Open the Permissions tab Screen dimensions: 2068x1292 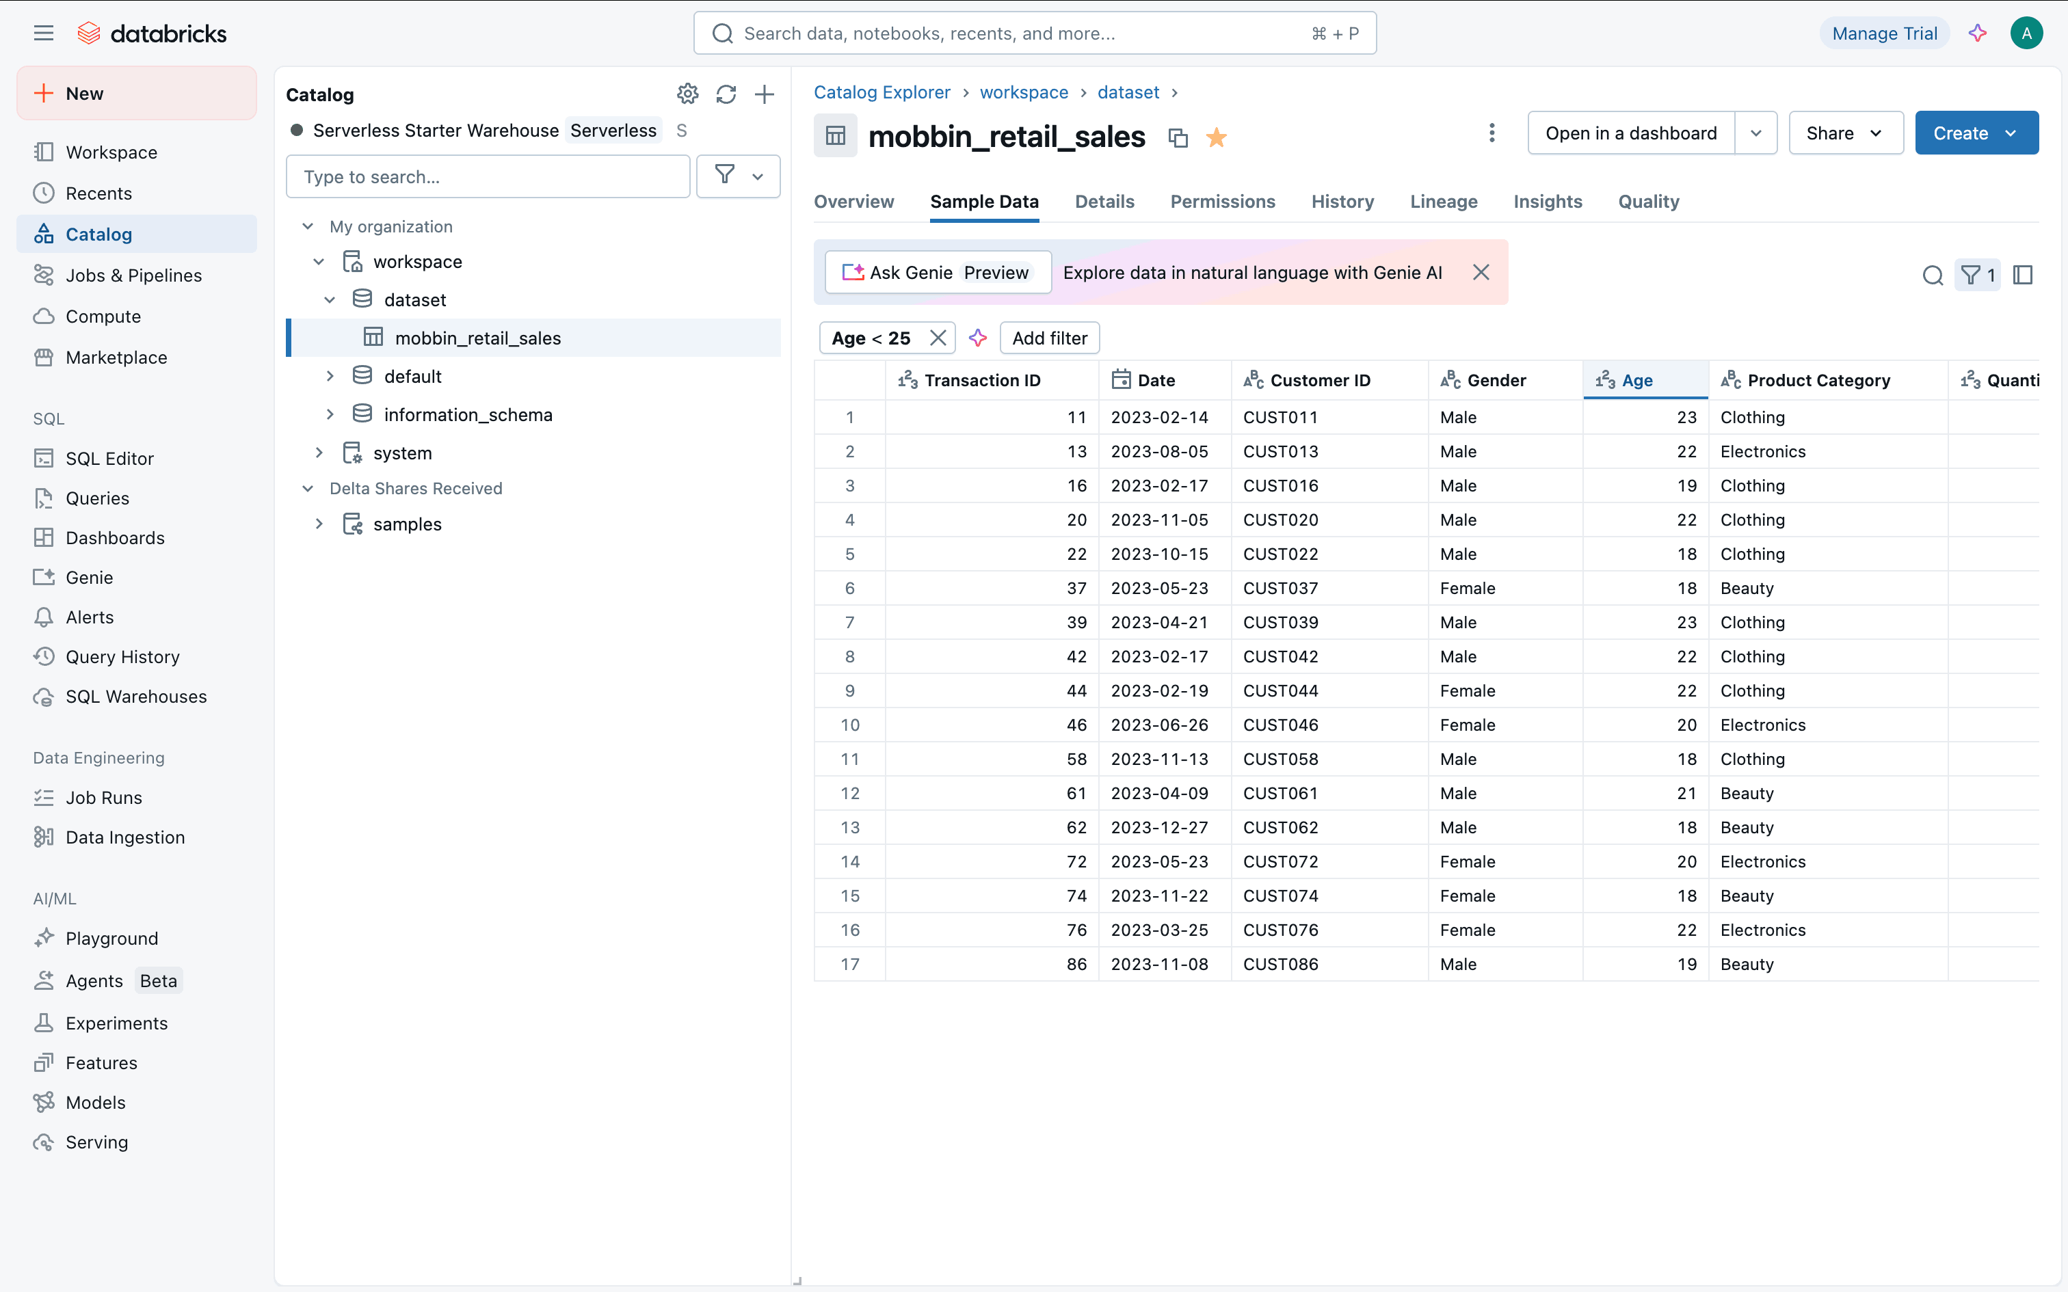click(x=1222, y=202)
